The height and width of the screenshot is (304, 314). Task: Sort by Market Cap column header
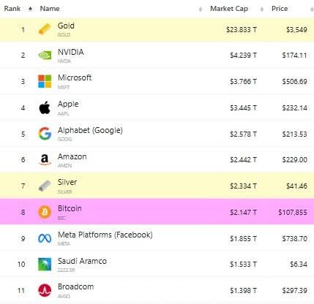(x=229, y=9)
